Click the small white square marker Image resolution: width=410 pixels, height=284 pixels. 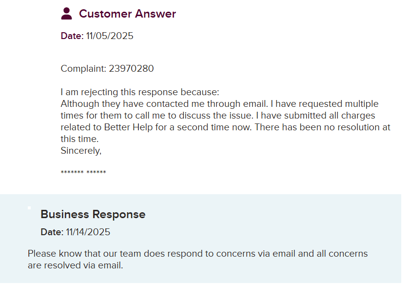click(29, 208)
